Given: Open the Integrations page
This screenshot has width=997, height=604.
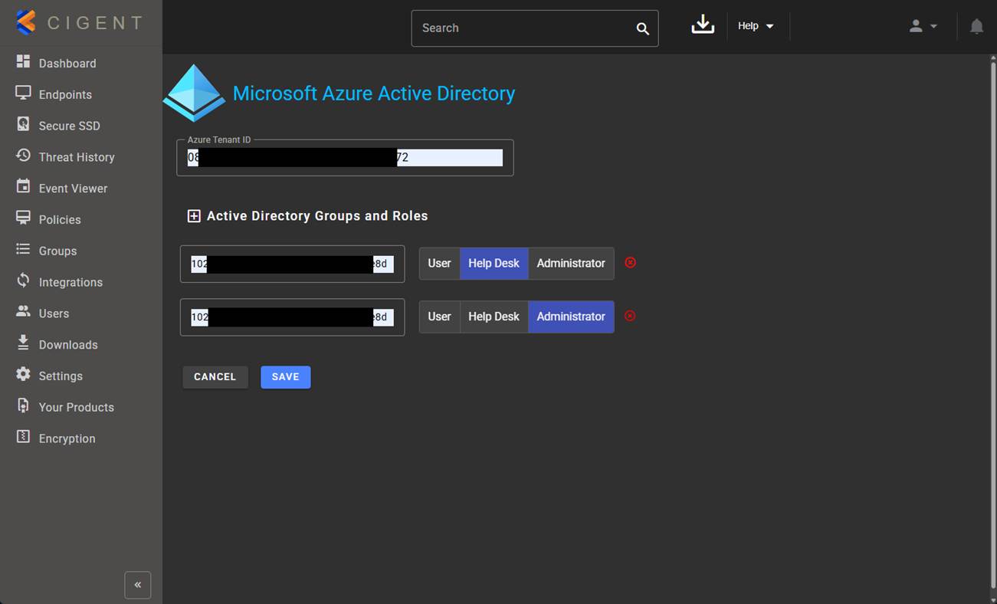Looking at the screenshot, I should 71,282.
